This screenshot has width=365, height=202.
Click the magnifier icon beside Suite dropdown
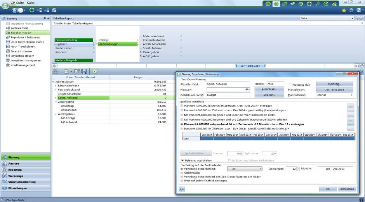[356, 18]
